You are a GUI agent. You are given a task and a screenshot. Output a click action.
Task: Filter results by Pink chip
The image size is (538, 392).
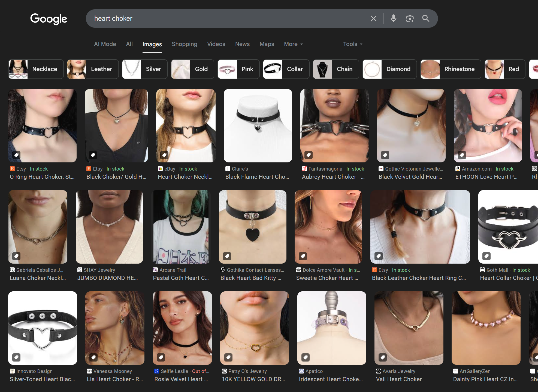pos(238,69)
